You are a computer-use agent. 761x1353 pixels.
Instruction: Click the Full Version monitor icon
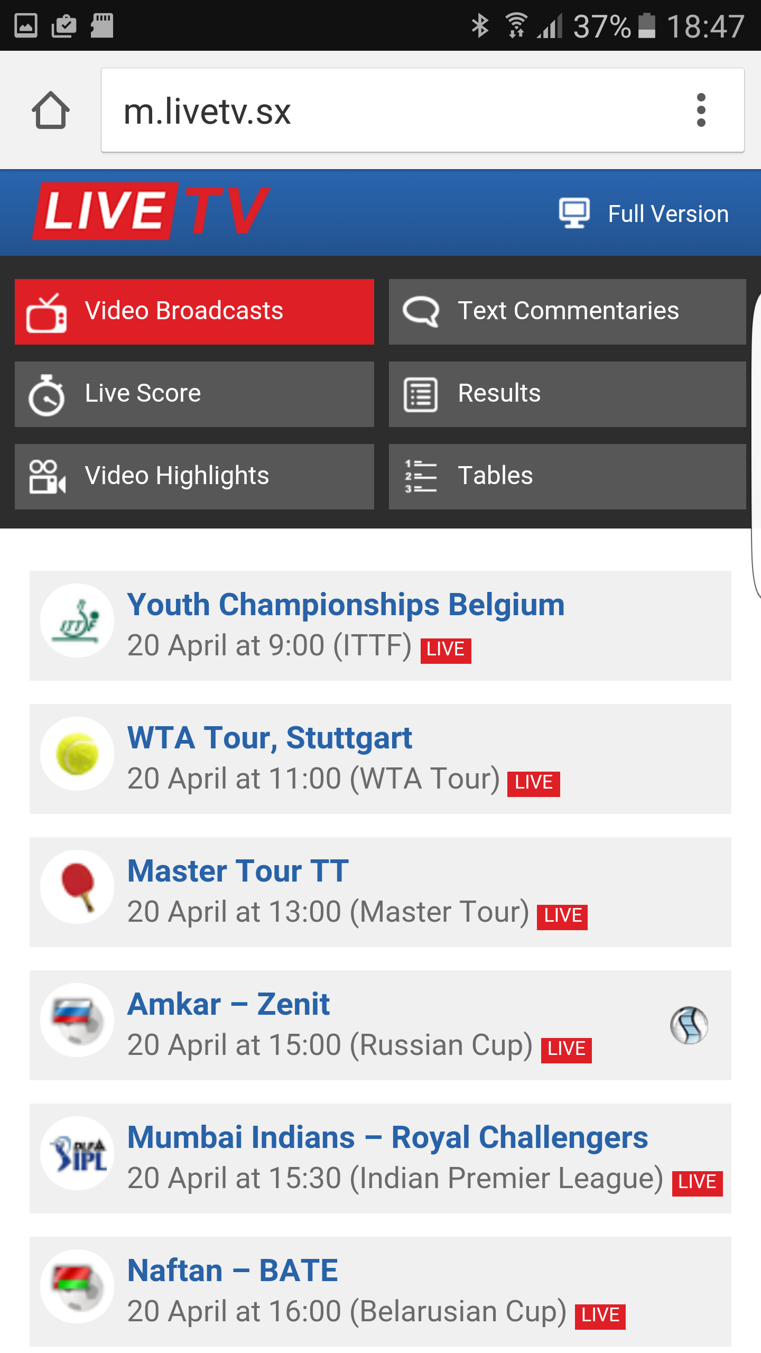click(x=574, y=214)
